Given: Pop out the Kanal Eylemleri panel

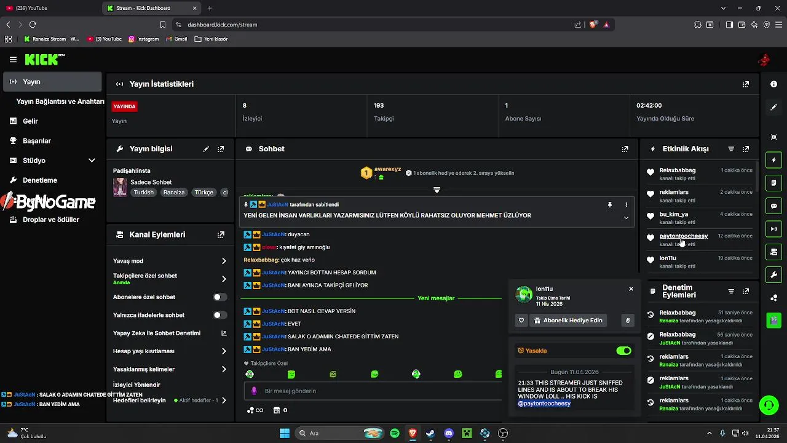Looking at the screenshot, I should click(x=221, y=234).
